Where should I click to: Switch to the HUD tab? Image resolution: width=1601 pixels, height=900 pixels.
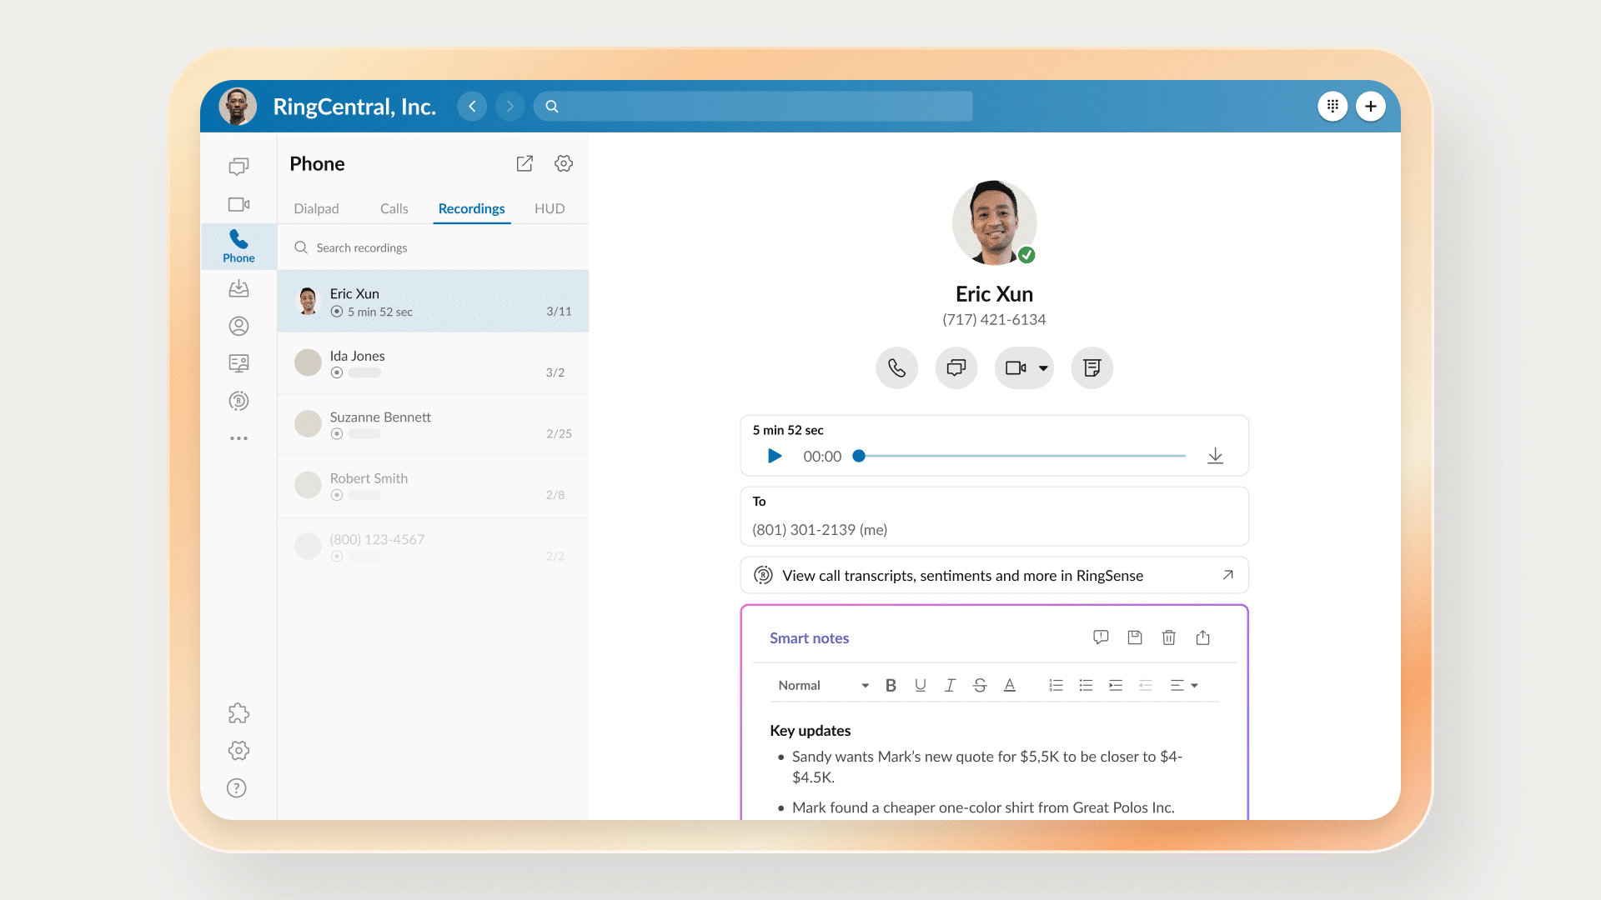tap(550, 208)
